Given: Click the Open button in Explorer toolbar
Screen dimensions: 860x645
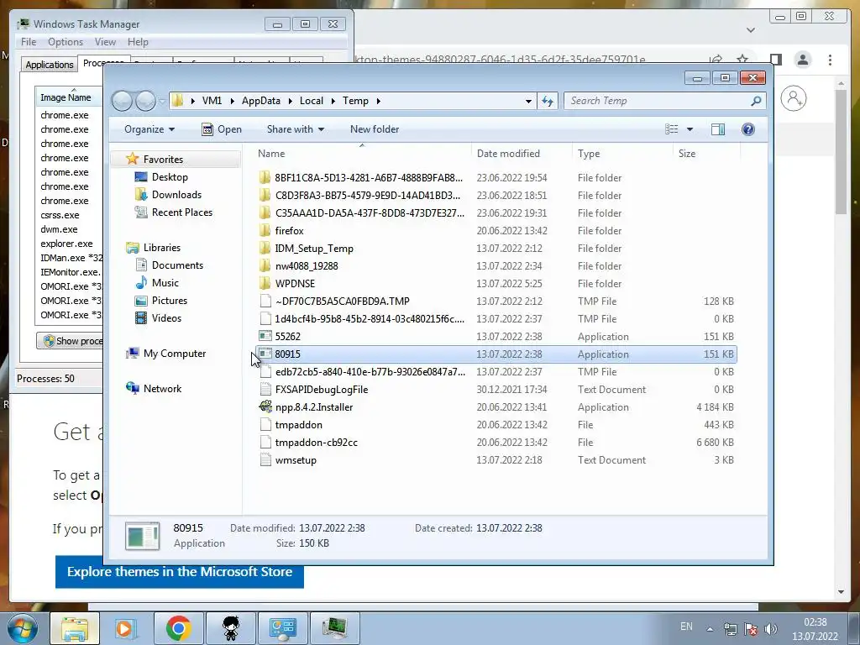Looking at the screenshot, I should coord(222,129).
